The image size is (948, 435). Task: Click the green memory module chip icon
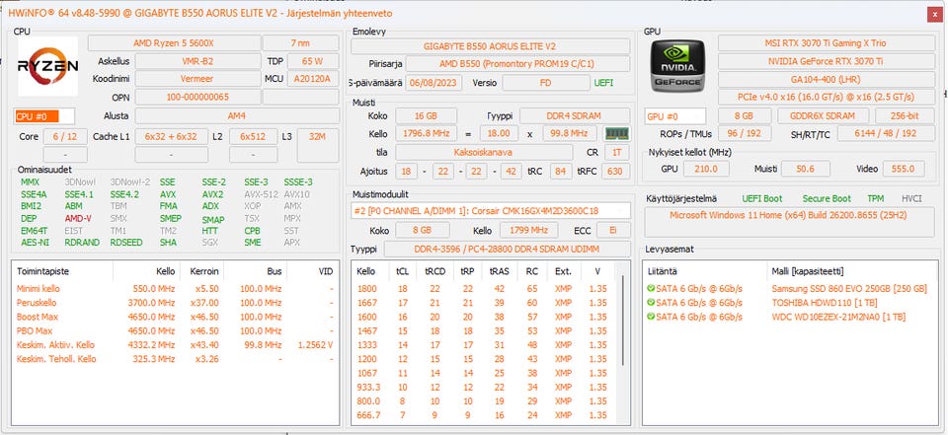point(616,133)
